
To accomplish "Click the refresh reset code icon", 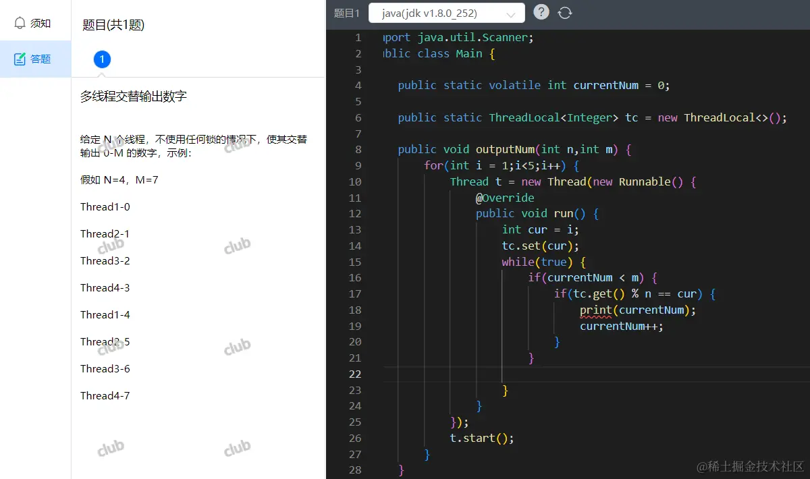I will [x=565, y=13].
